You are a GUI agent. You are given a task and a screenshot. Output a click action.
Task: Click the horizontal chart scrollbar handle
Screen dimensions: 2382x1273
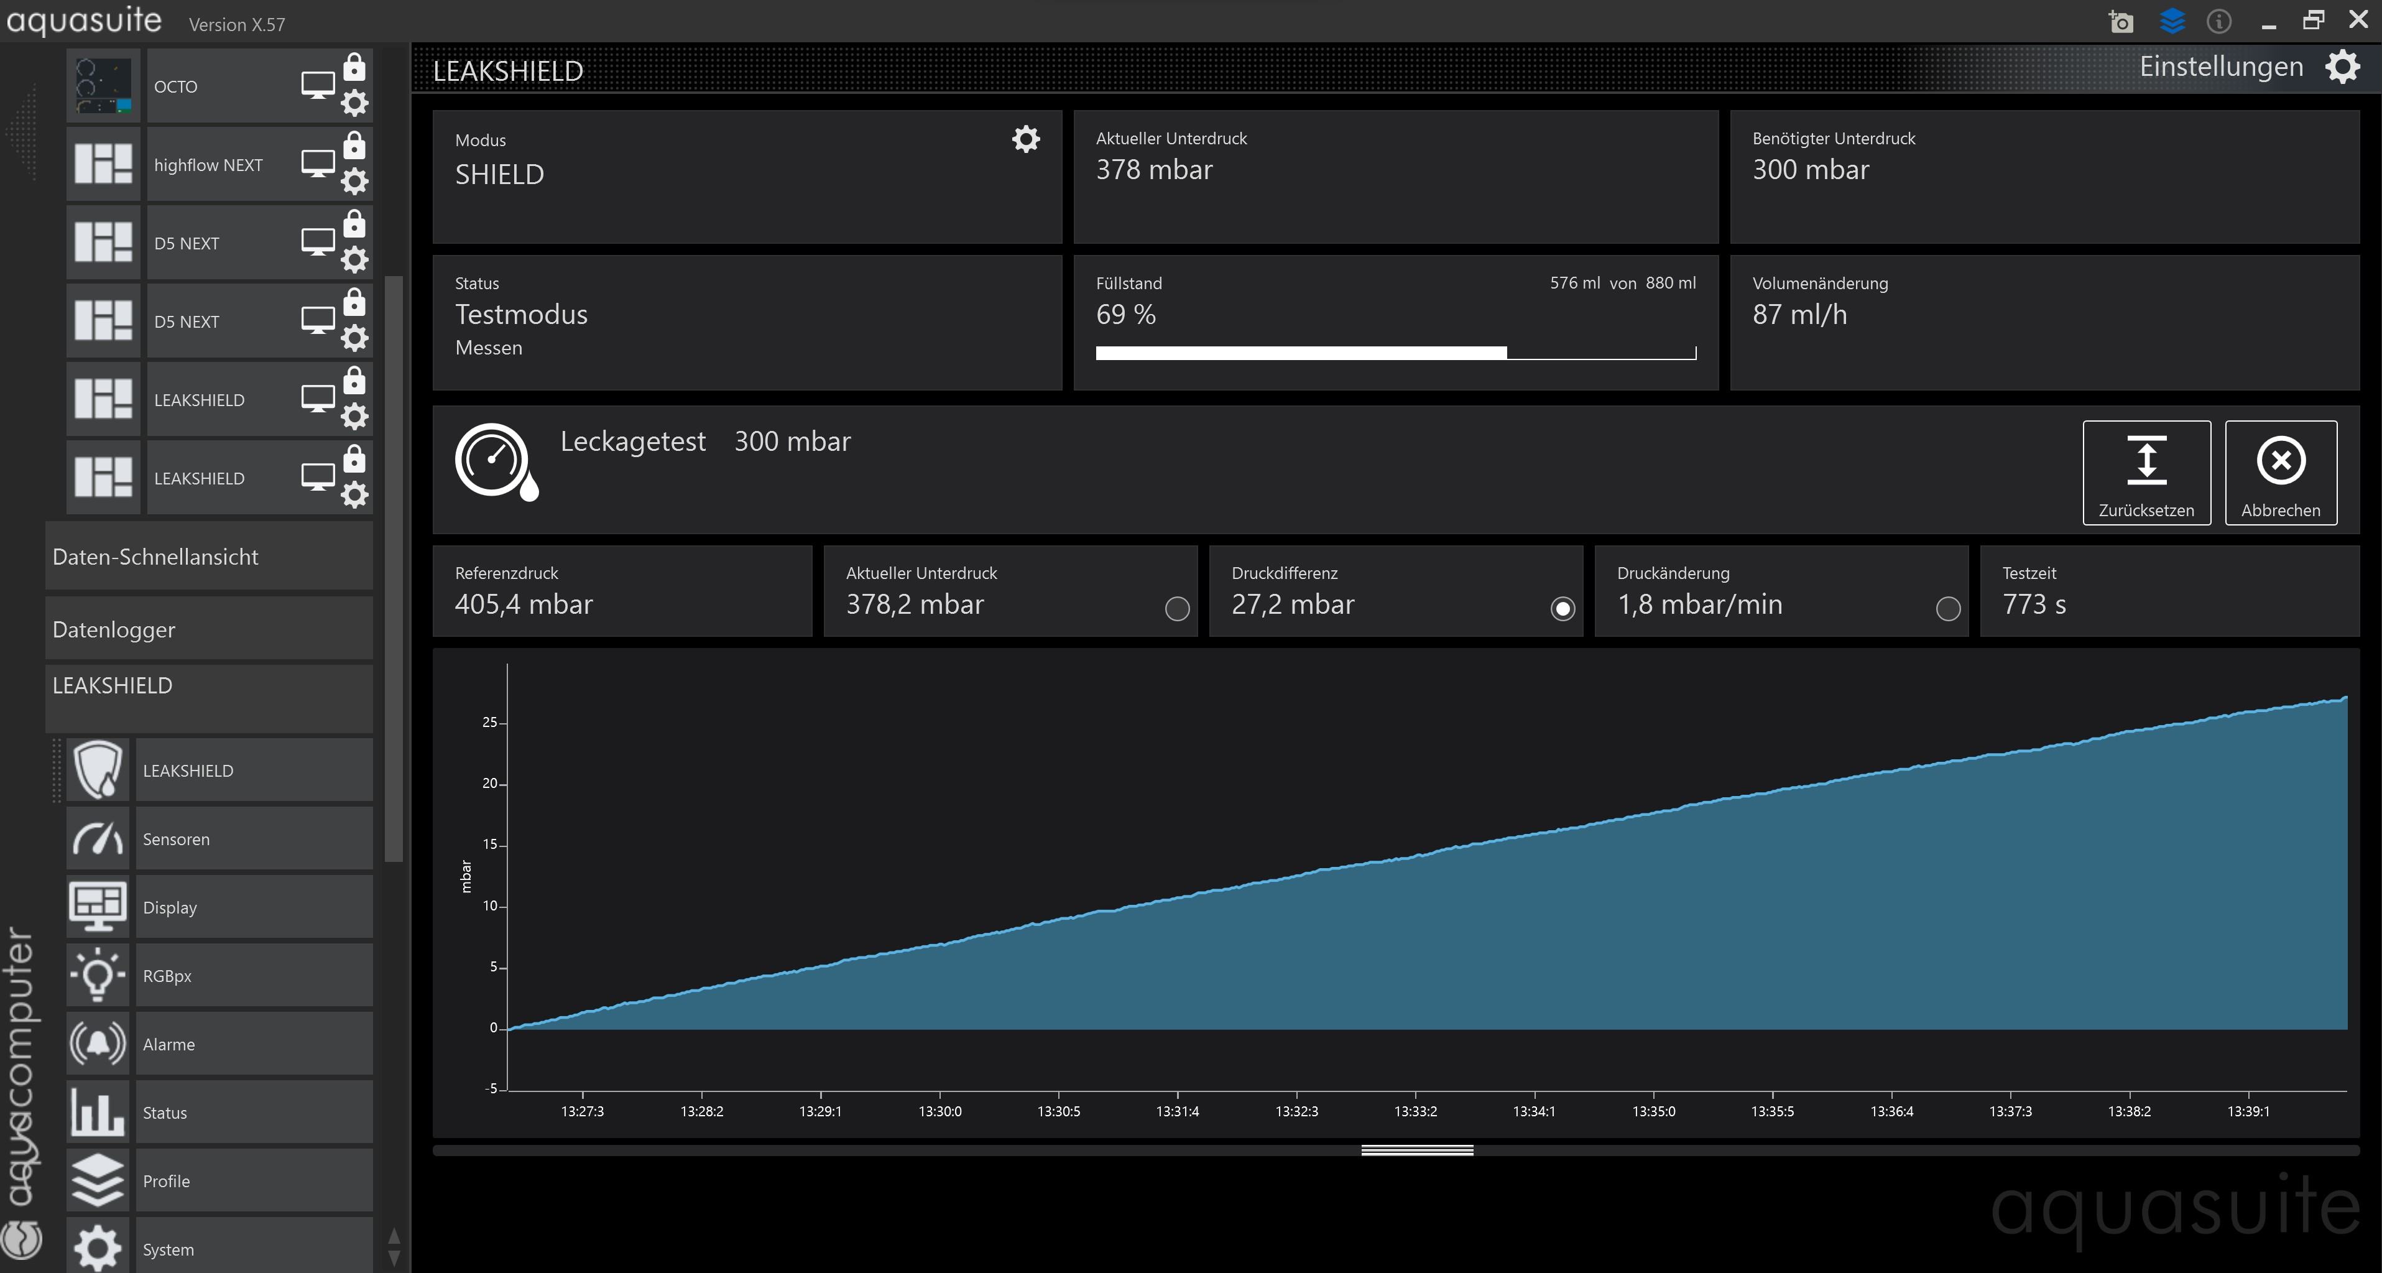tap(1416, 1150)
